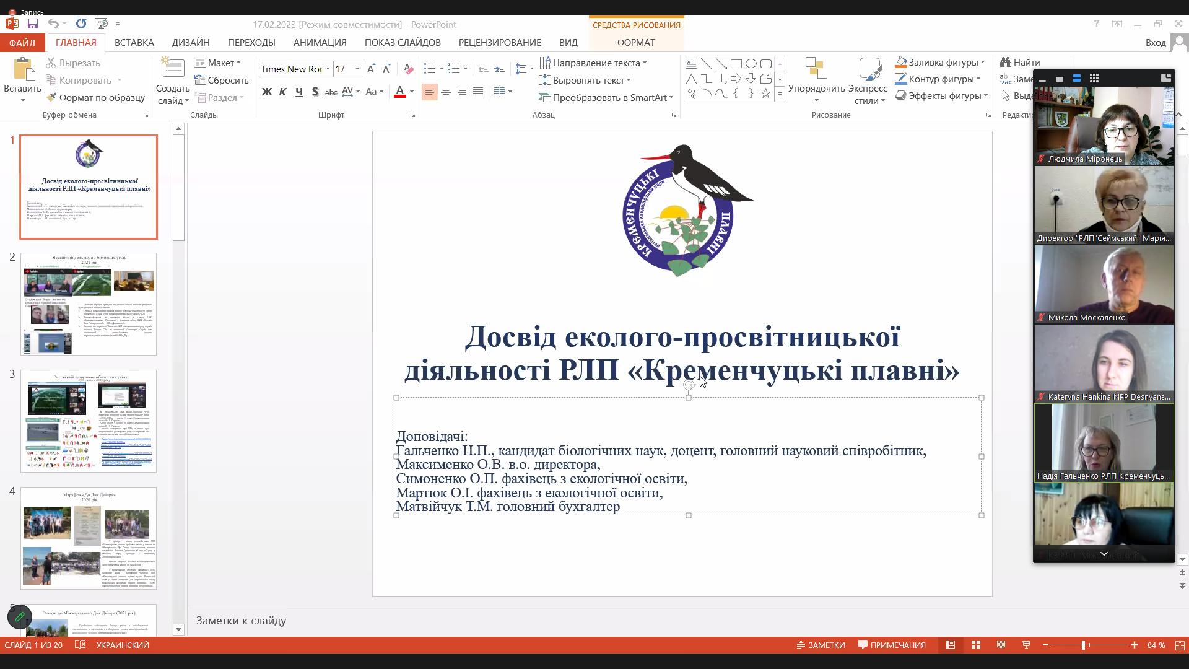Open the ВСТАВКА ribbon tab
This screenshot has height=669, width=1189.
point(134,42)
